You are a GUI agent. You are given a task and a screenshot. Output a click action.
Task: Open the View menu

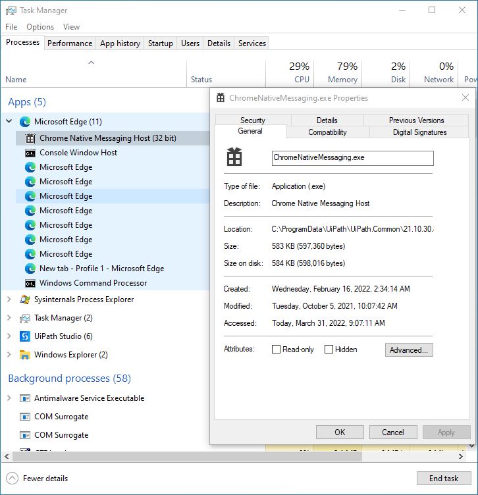tap(71, 27)
